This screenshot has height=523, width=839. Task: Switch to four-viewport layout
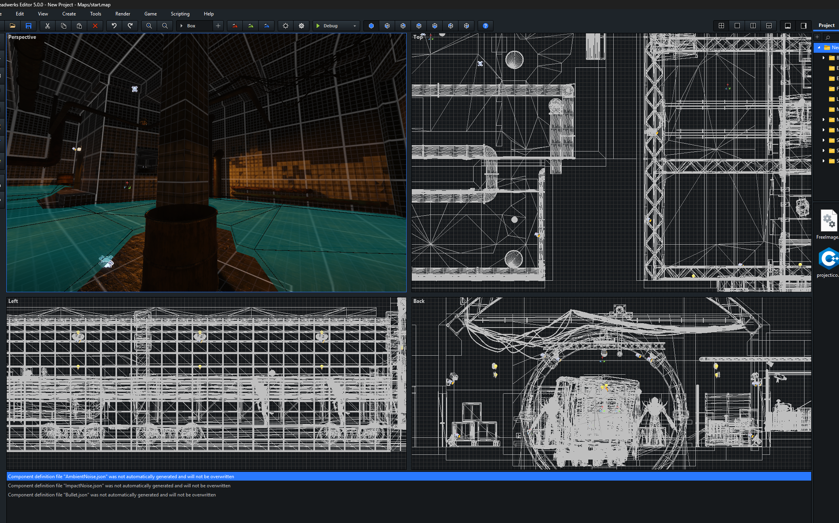pyautogui.click(x=722, y=26)
